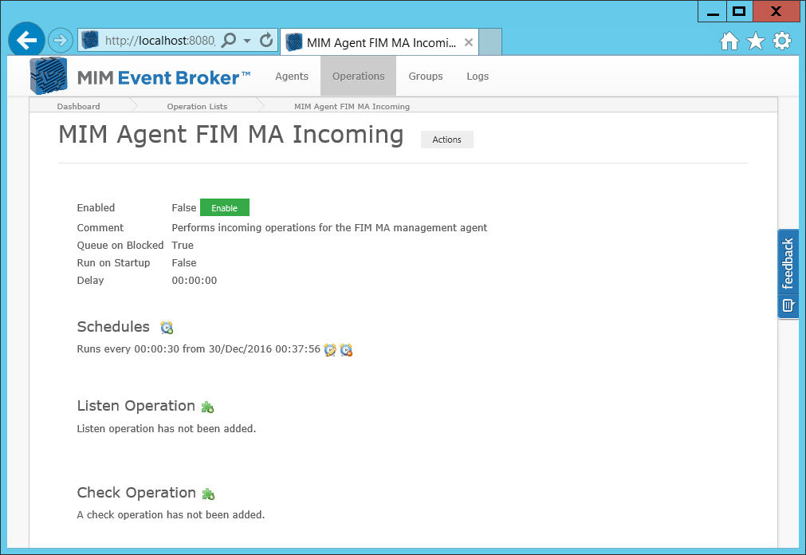Click the Listen Operation section heading
Viewport: 806px width, 555px height.
tap(136, 406)
